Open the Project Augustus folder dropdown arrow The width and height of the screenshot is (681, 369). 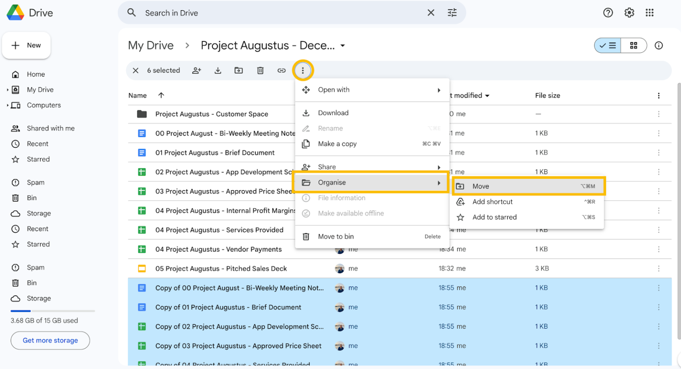(343, 45)
